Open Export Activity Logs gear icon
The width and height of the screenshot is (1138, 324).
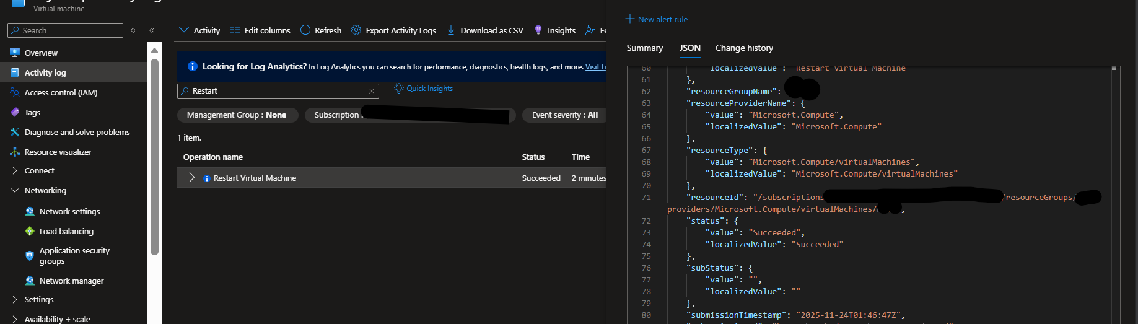(356, 30)
